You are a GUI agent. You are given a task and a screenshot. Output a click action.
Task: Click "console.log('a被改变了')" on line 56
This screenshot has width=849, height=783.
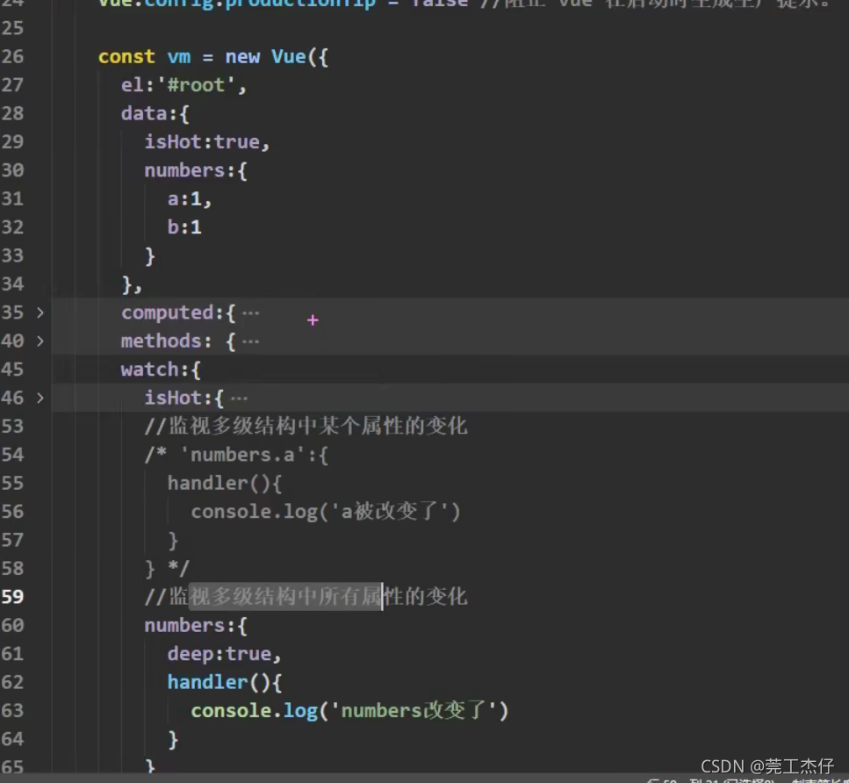[x=326, y=512]
